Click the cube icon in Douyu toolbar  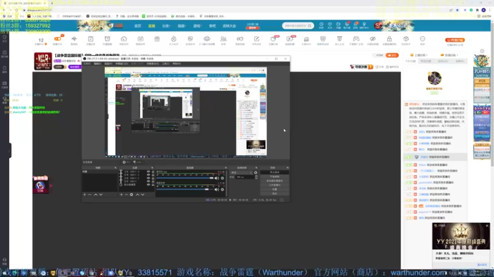point(406,39)
